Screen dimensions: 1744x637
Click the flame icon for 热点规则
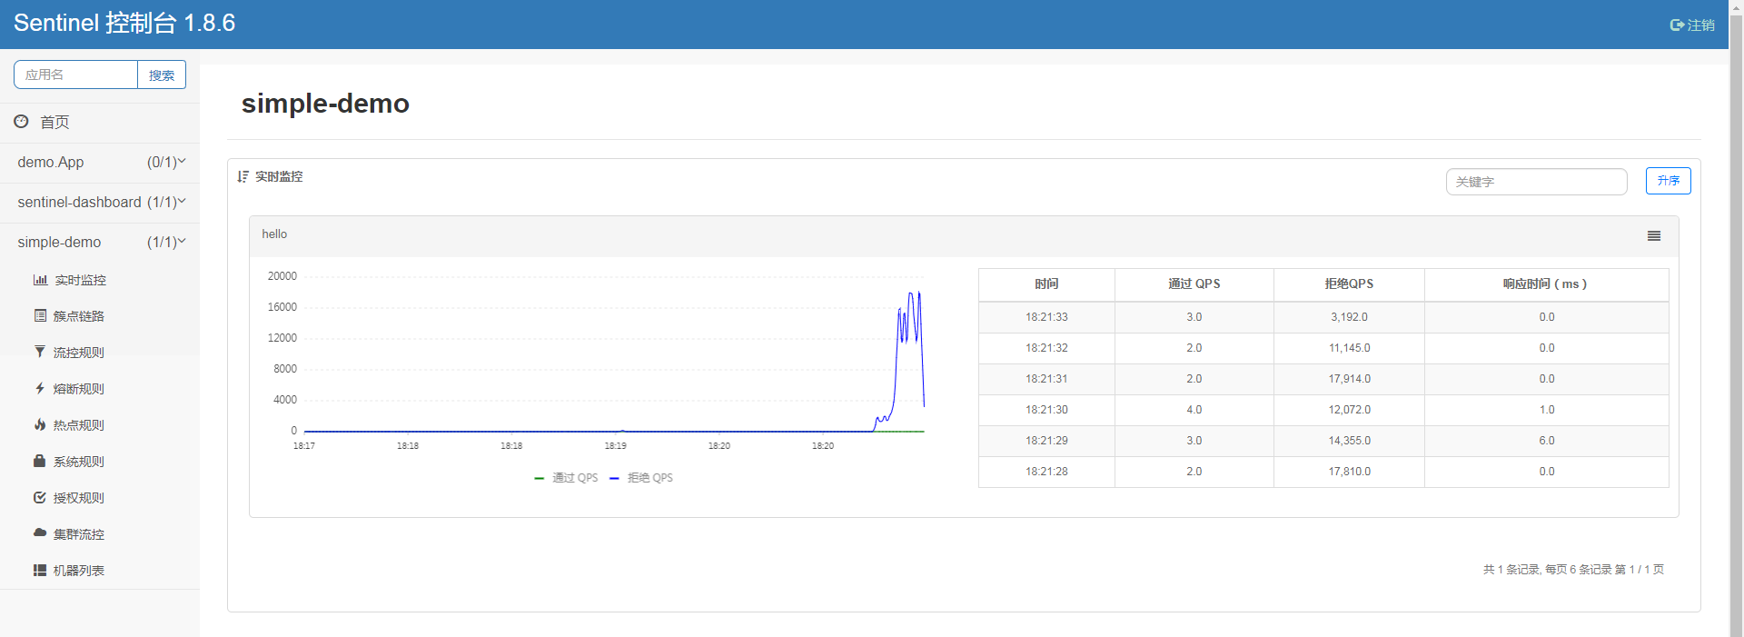tap(40, 424)
